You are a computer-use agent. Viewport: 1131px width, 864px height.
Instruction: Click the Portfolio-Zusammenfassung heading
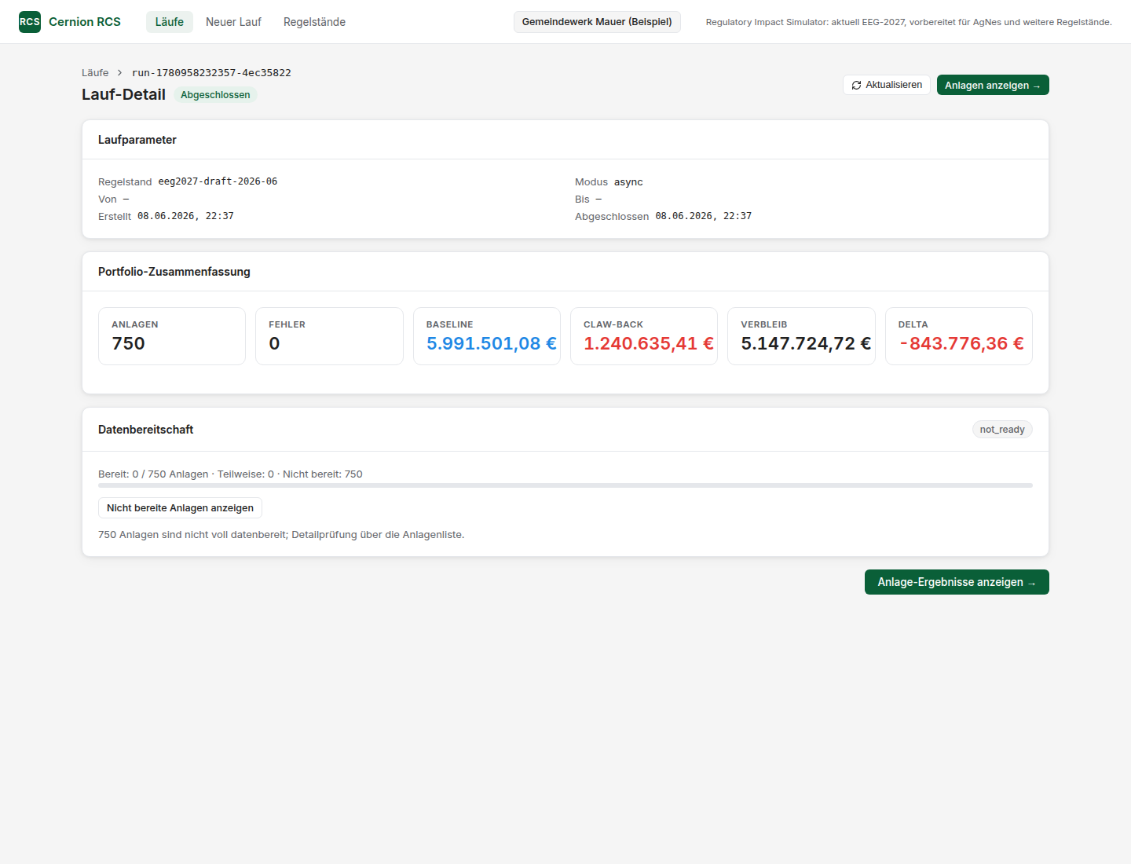174,272
